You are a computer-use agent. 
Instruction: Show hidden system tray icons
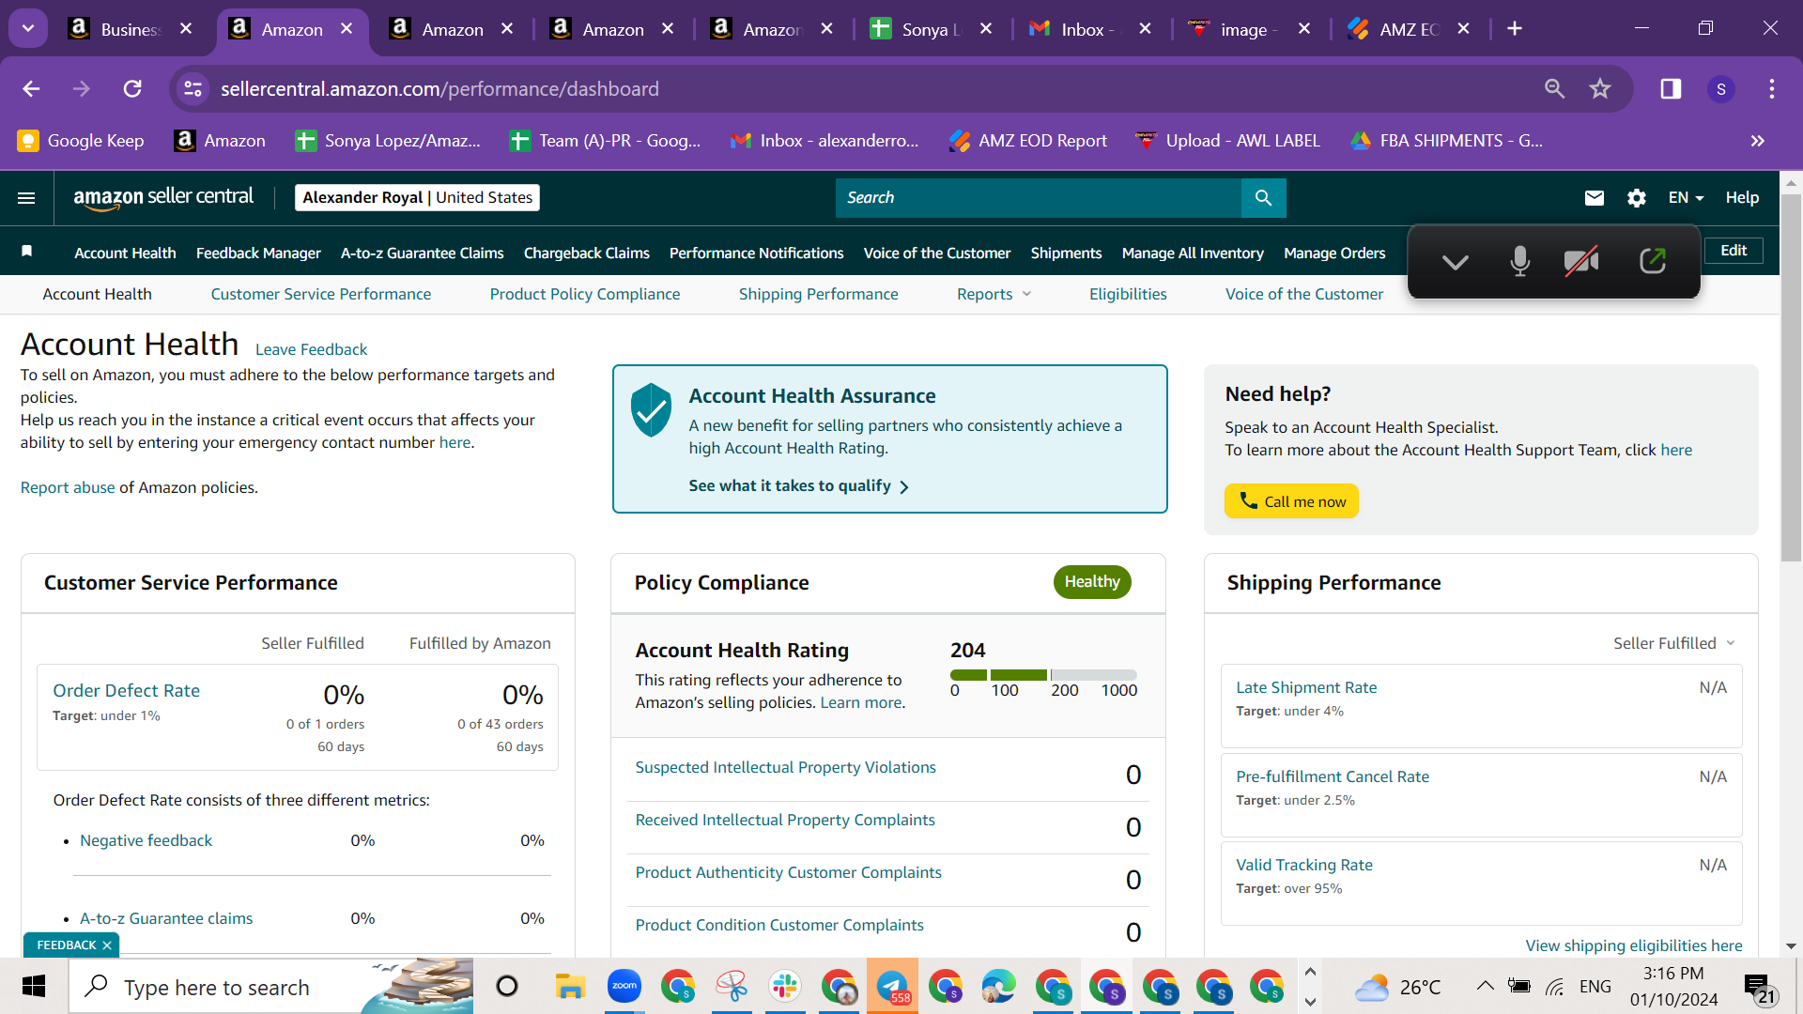point(1485,986)
